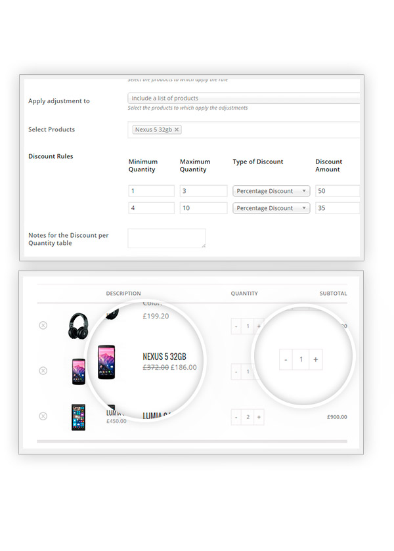The width and height of the screenshot is (394, 551).
Task: Increase quantity in magnified Nexus stepper
Action: coord(316,359)
